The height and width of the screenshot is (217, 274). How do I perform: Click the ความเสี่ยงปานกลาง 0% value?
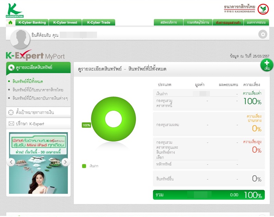tap(257, 129)
